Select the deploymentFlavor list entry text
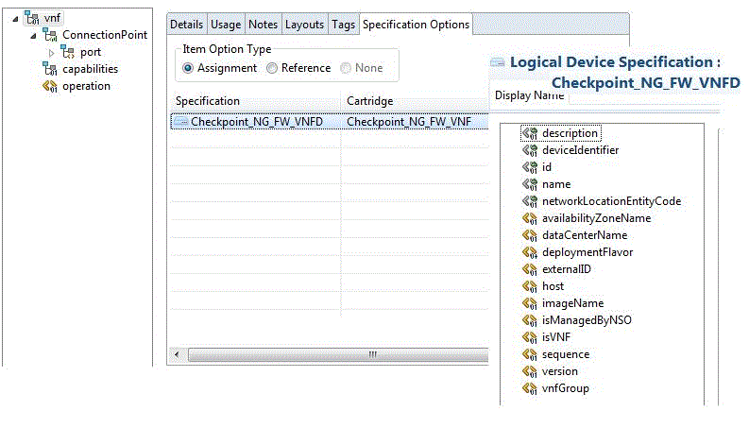This screenshot has height=428, width=749. point(587,252)
